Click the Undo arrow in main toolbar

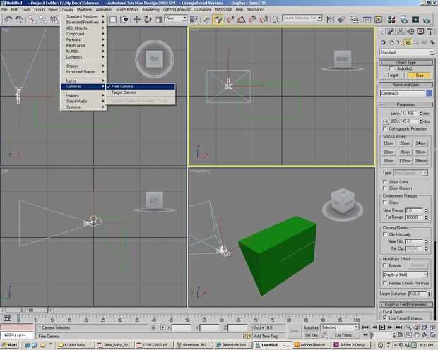(x=8, y=19)
